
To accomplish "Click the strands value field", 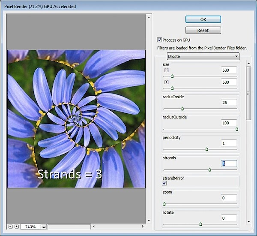I will (x=229, y=163).
